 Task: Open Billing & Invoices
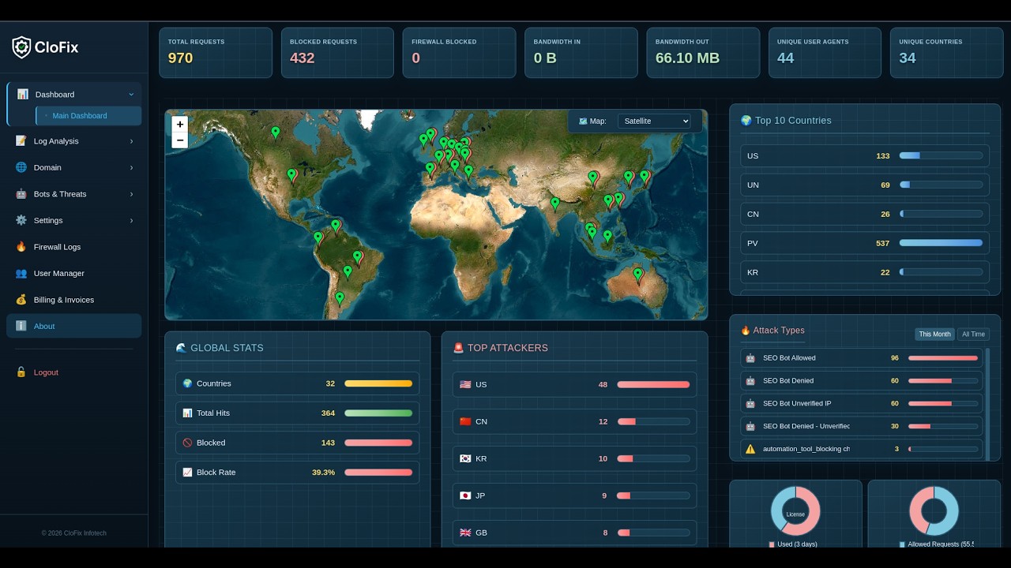click(x=74, y=300)
